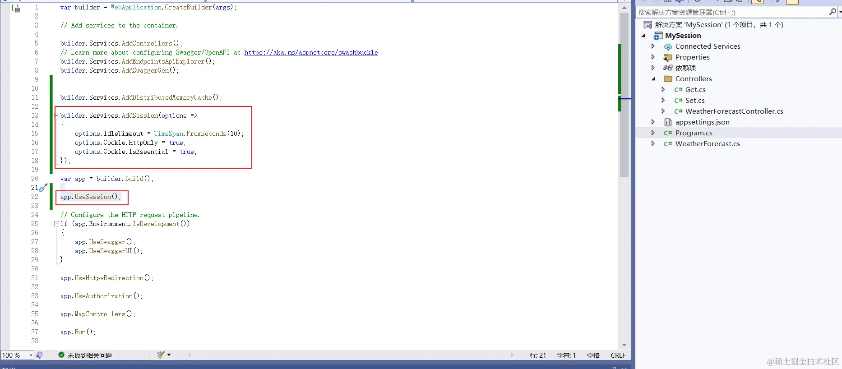Click the 行: 21 line indicator

point(537,355)
